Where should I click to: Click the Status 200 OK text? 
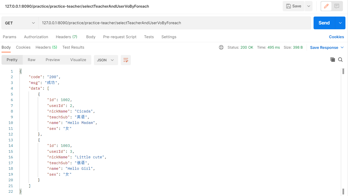pos(240,47)
